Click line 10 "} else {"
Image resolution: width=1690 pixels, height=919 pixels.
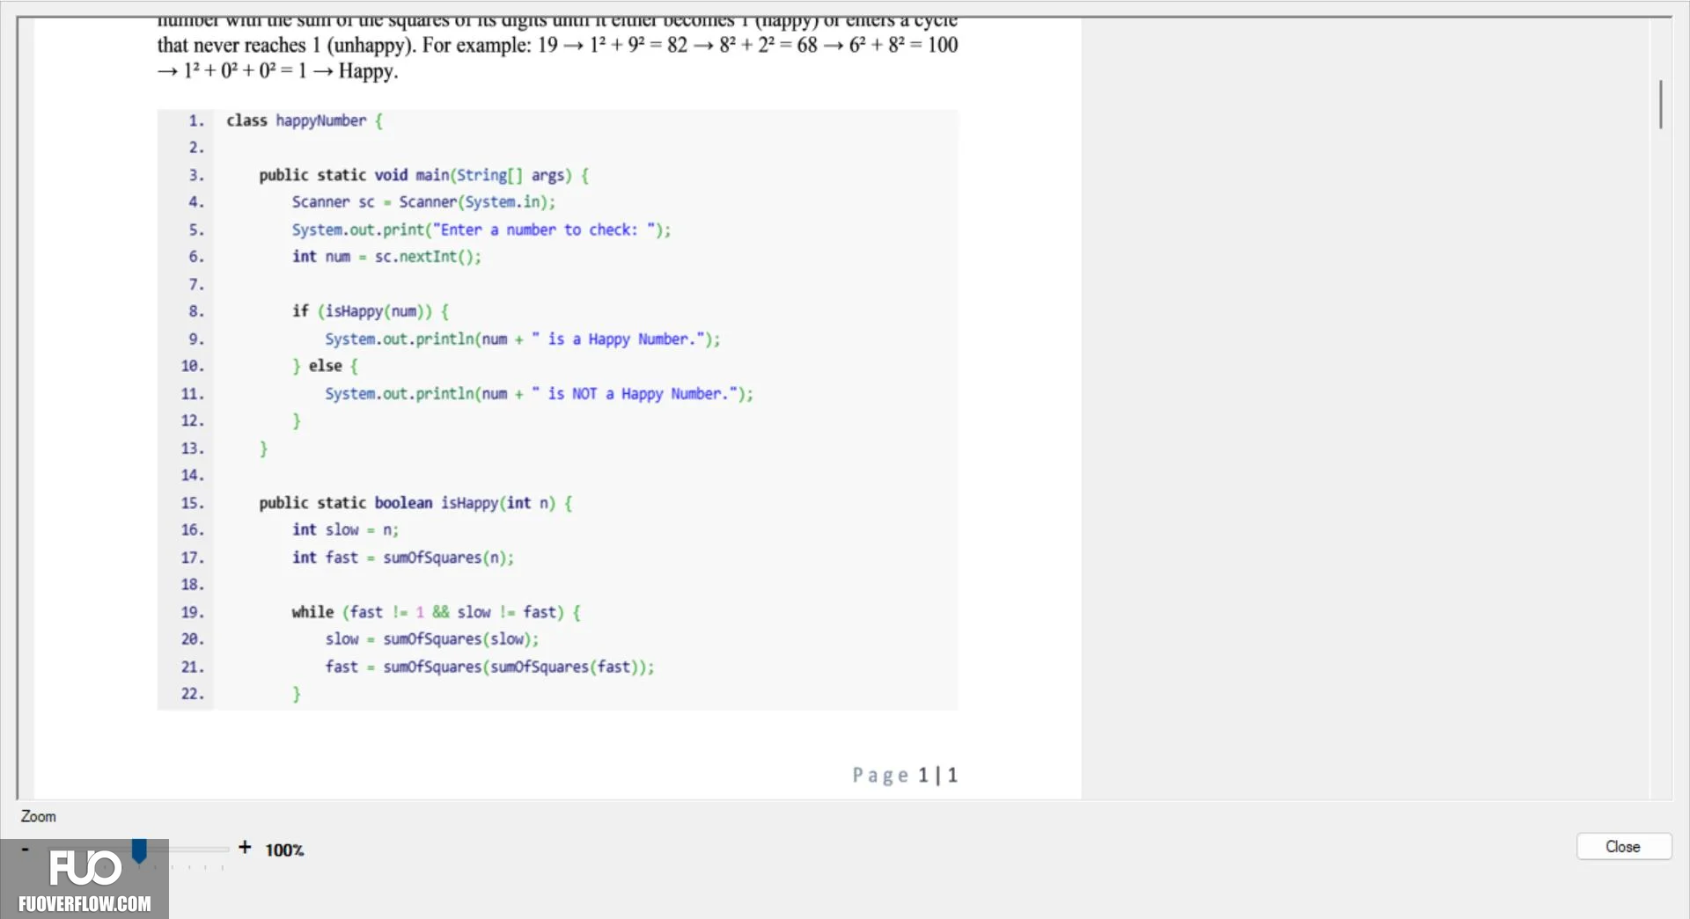pos(325,366)
